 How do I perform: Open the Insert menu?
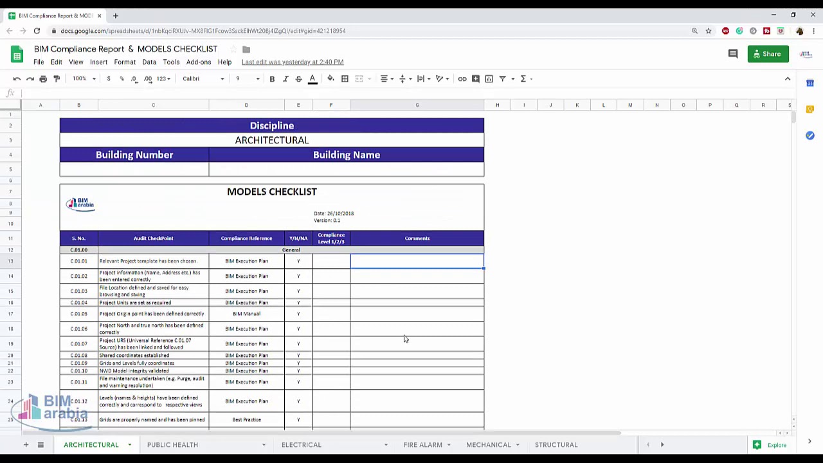98,62
